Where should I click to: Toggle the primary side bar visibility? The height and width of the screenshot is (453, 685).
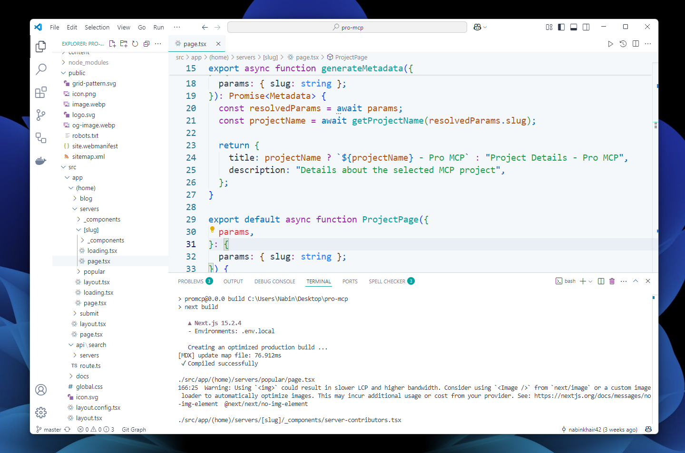pyautogui.click(x=561, y=27)
